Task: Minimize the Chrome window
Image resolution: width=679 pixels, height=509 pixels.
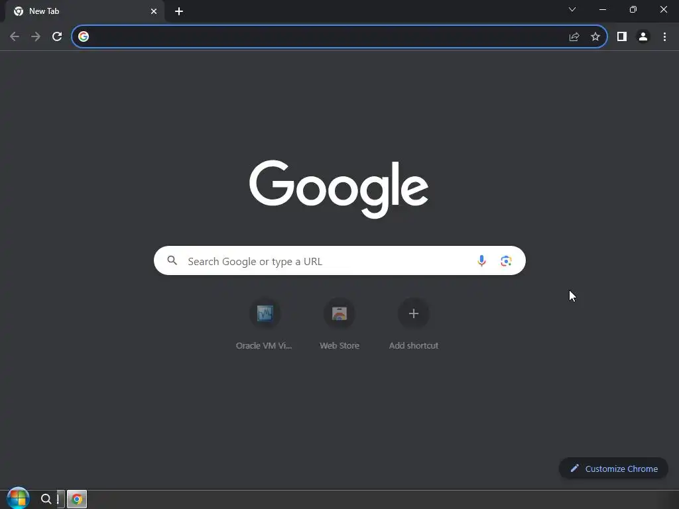Action: pyautogui.click(x=603, y=9)
